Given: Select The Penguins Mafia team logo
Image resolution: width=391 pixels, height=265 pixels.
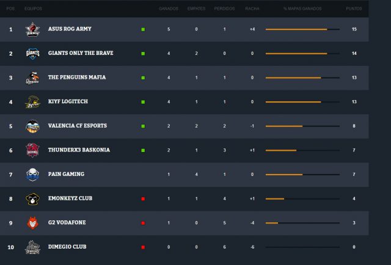Looking at the screenshot, I should [32, 78].
